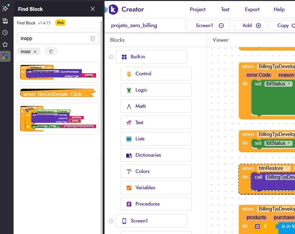295x234 pixels.
Task: Open the Export menu
Action: pyautogui.click(x=252, y=9)
